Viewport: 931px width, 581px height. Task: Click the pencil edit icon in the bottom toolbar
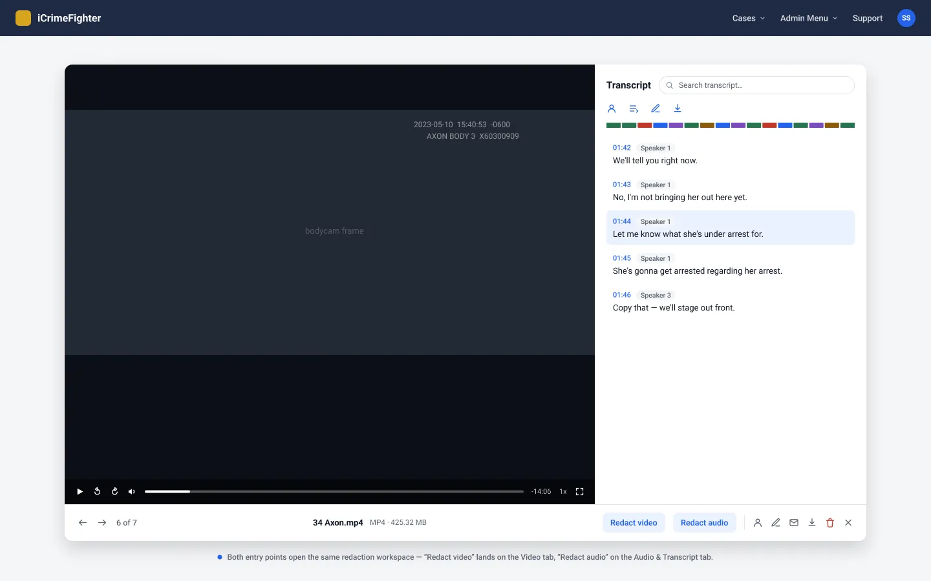point(776,523)
